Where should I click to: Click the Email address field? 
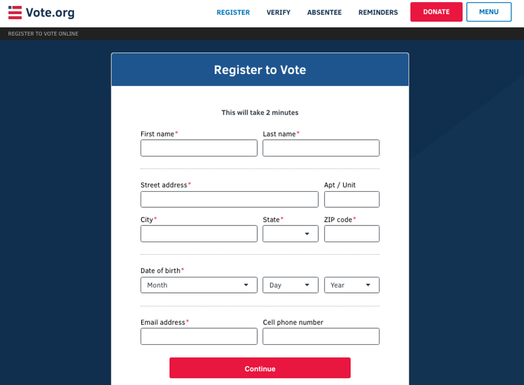199,336
